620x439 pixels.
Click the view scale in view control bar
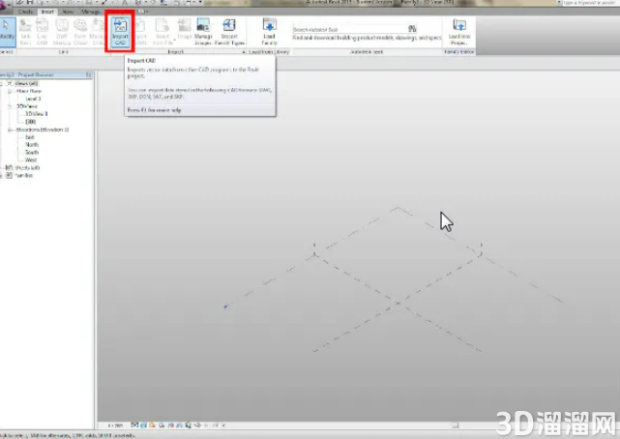(x=115, y=425)
